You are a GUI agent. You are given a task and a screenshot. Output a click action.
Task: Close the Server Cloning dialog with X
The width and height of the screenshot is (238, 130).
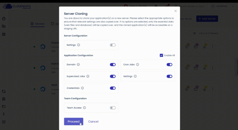[176, 11]
